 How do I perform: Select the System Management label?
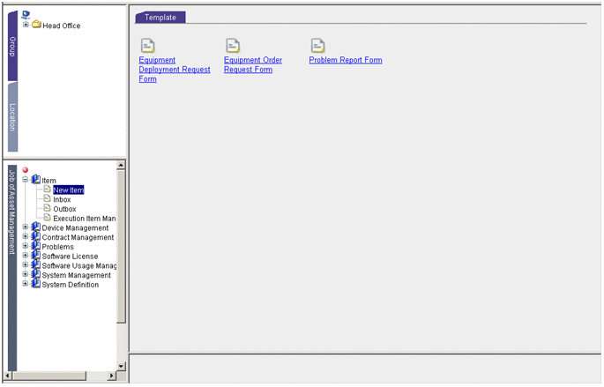point(76,275)
